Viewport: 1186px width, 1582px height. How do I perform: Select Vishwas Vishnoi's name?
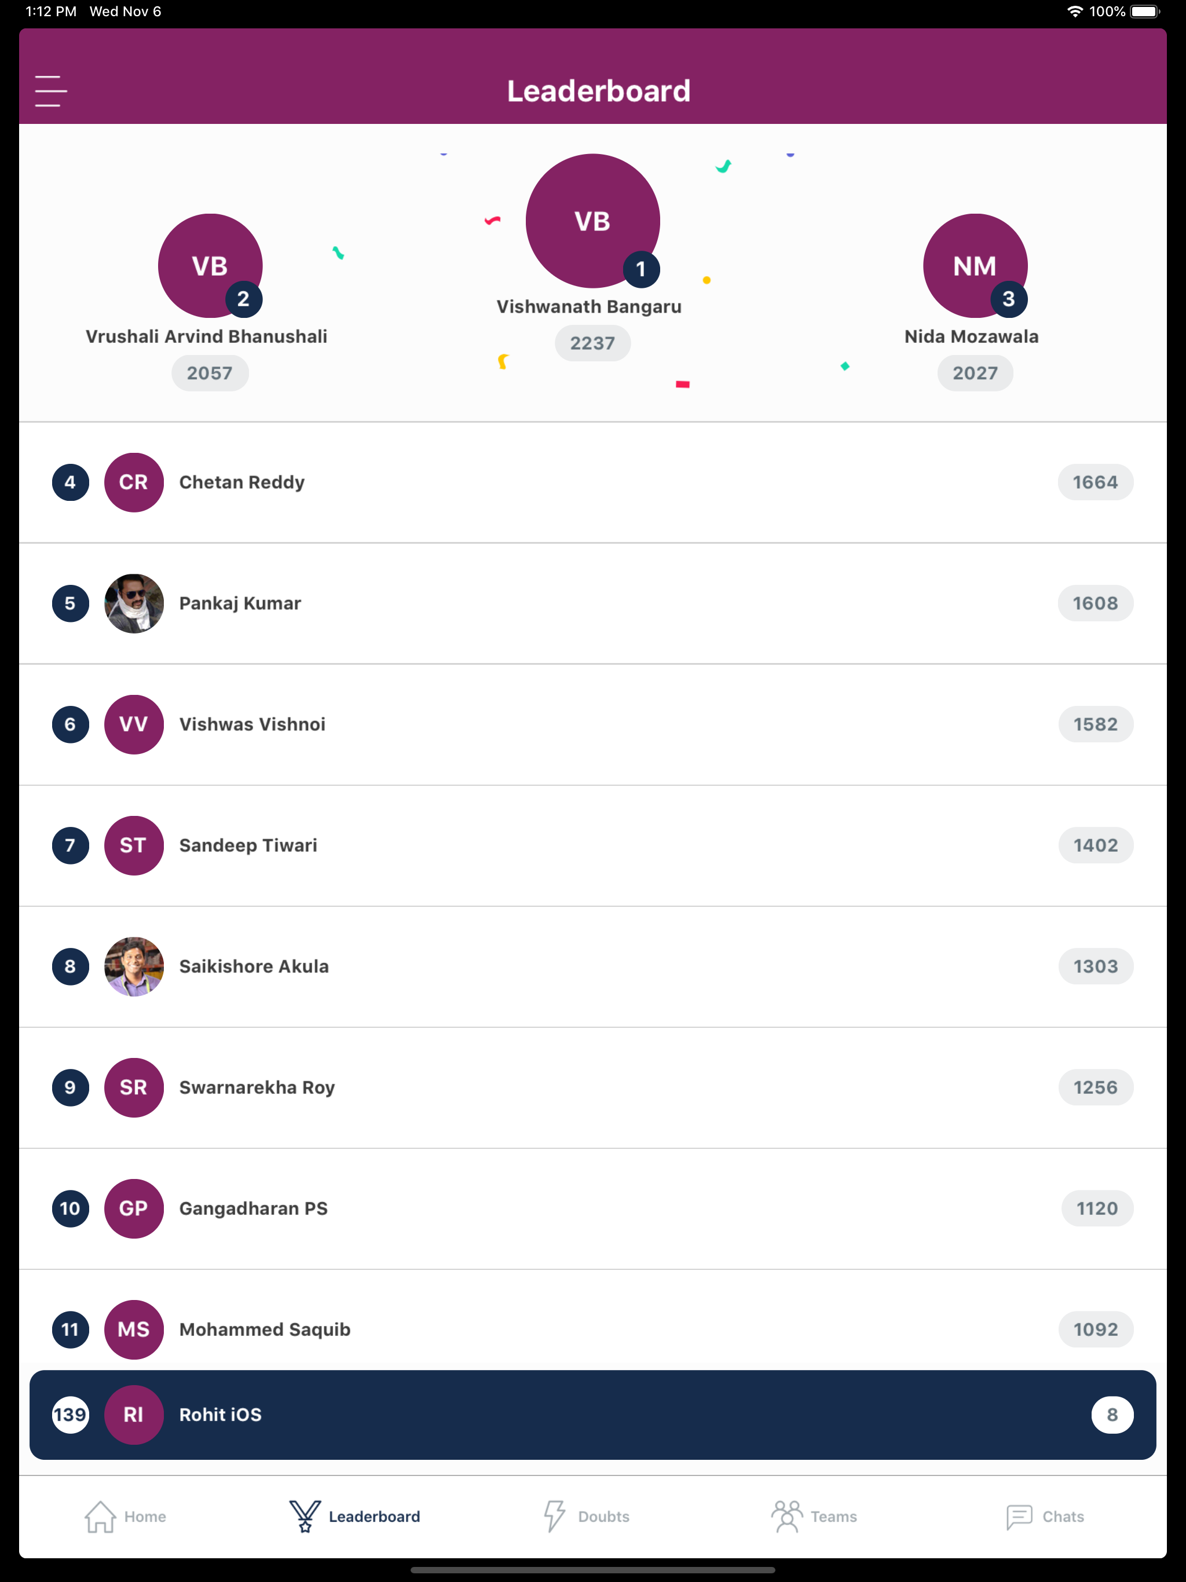coord(252,724)
